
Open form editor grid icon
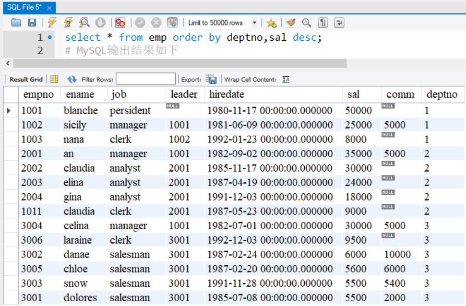[54, 79]
